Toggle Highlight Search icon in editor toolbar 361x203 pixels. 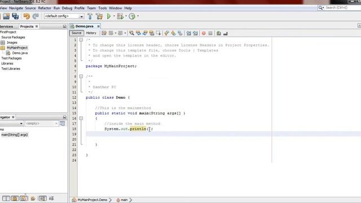(152, 33)
